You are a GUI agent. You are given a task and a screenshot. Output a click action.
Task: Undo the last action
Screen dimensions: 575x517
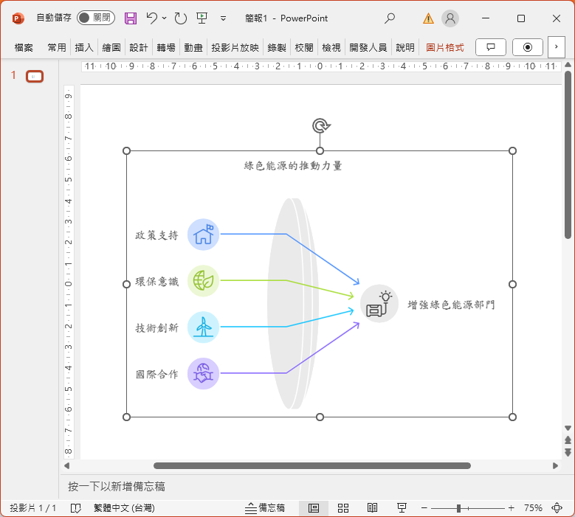[x=152, y=18]
